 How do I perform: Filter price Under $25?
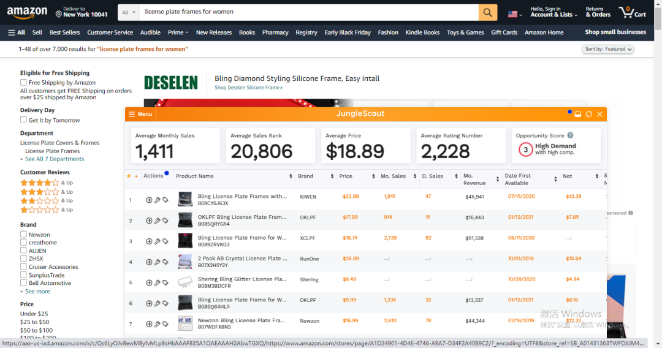pos(34,314)
